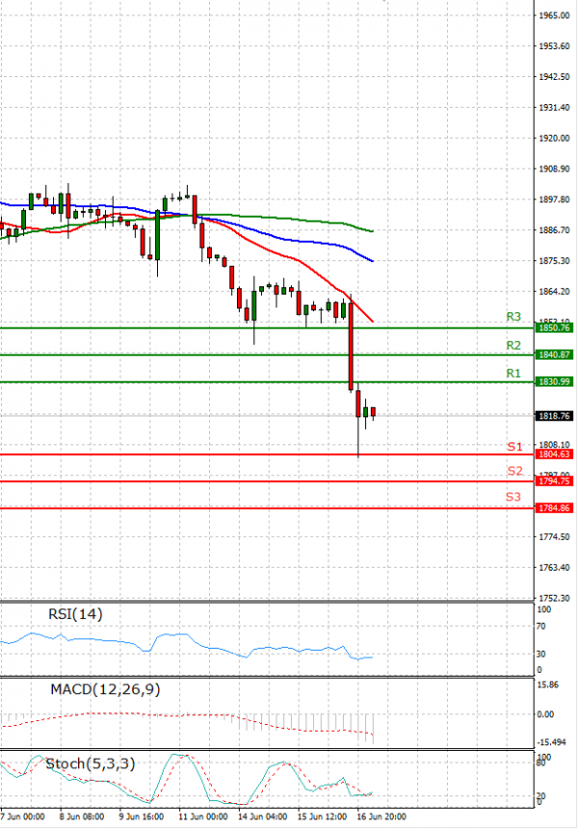Click the MACD(12,26,9) indicator label
This screenshot has height=829, width=578.
click(105, 689)
